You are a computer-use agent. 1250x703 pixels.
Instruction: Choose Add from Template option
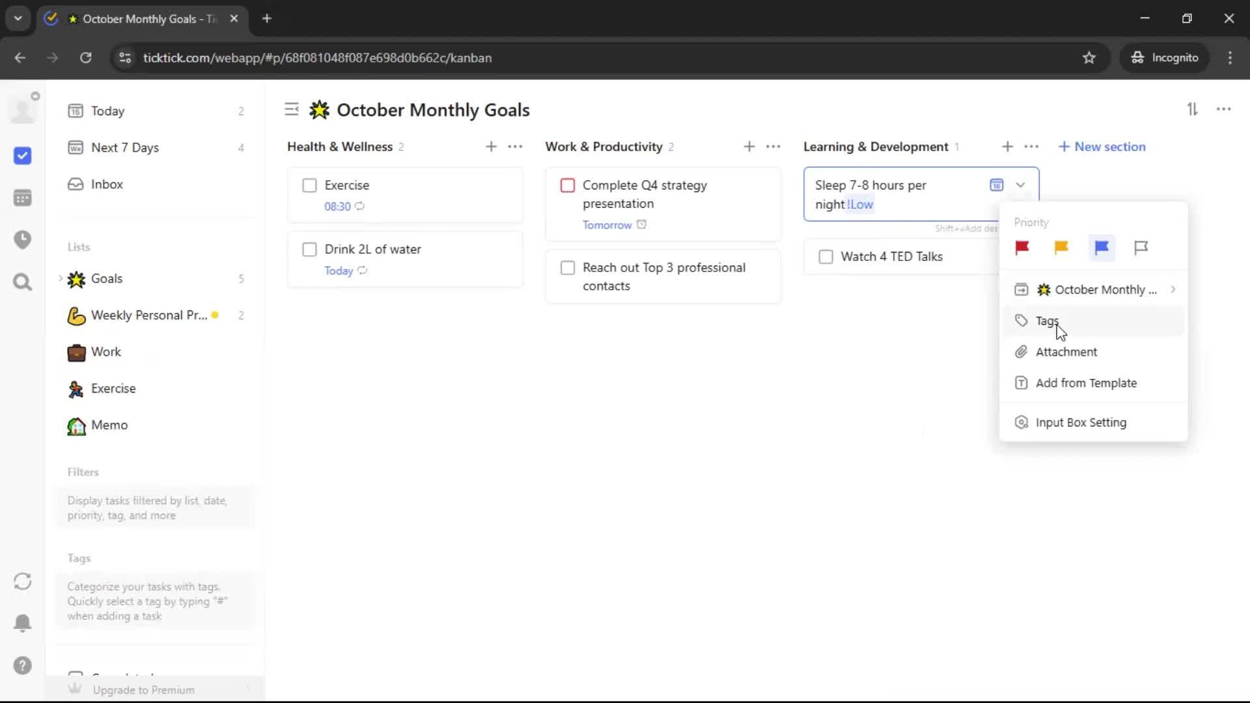pos(1085,383)
